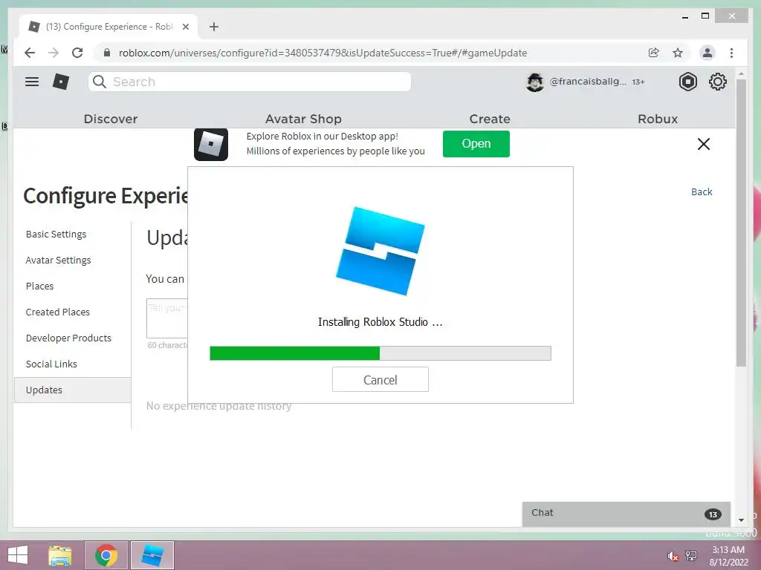Reload the current page

77,53
